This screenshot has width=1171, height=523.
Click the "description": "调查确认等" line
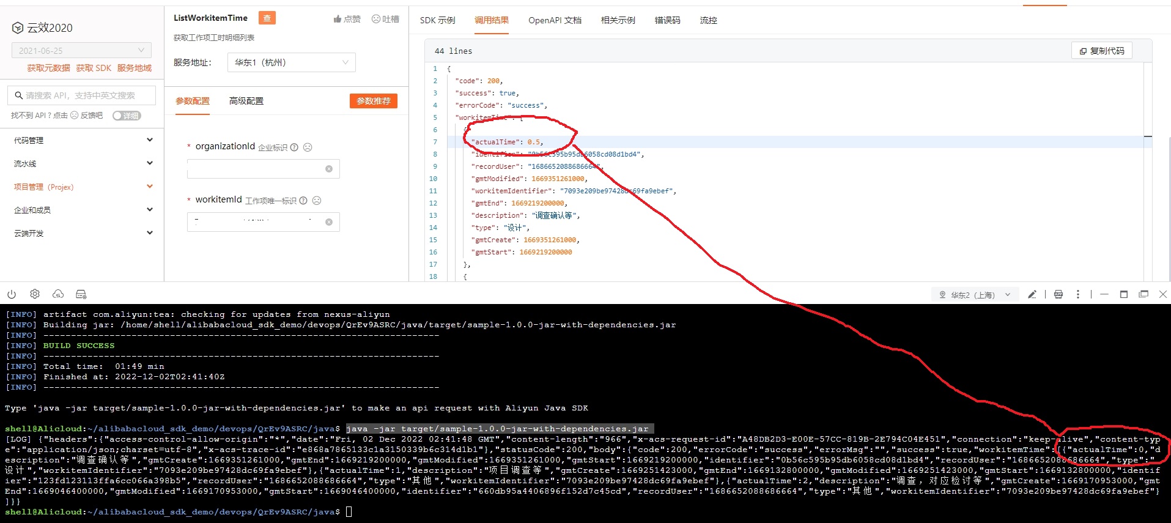[525, 215]
